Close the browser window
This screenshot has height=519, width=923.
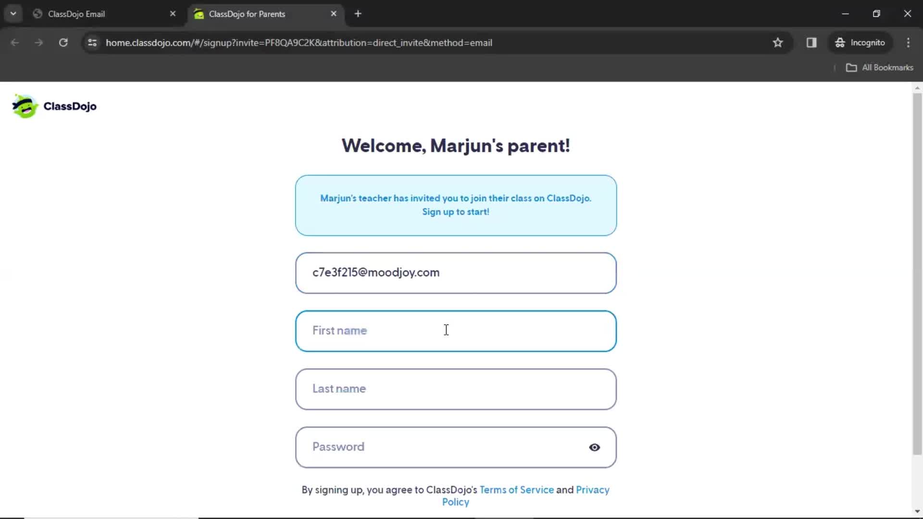point(907,14)
